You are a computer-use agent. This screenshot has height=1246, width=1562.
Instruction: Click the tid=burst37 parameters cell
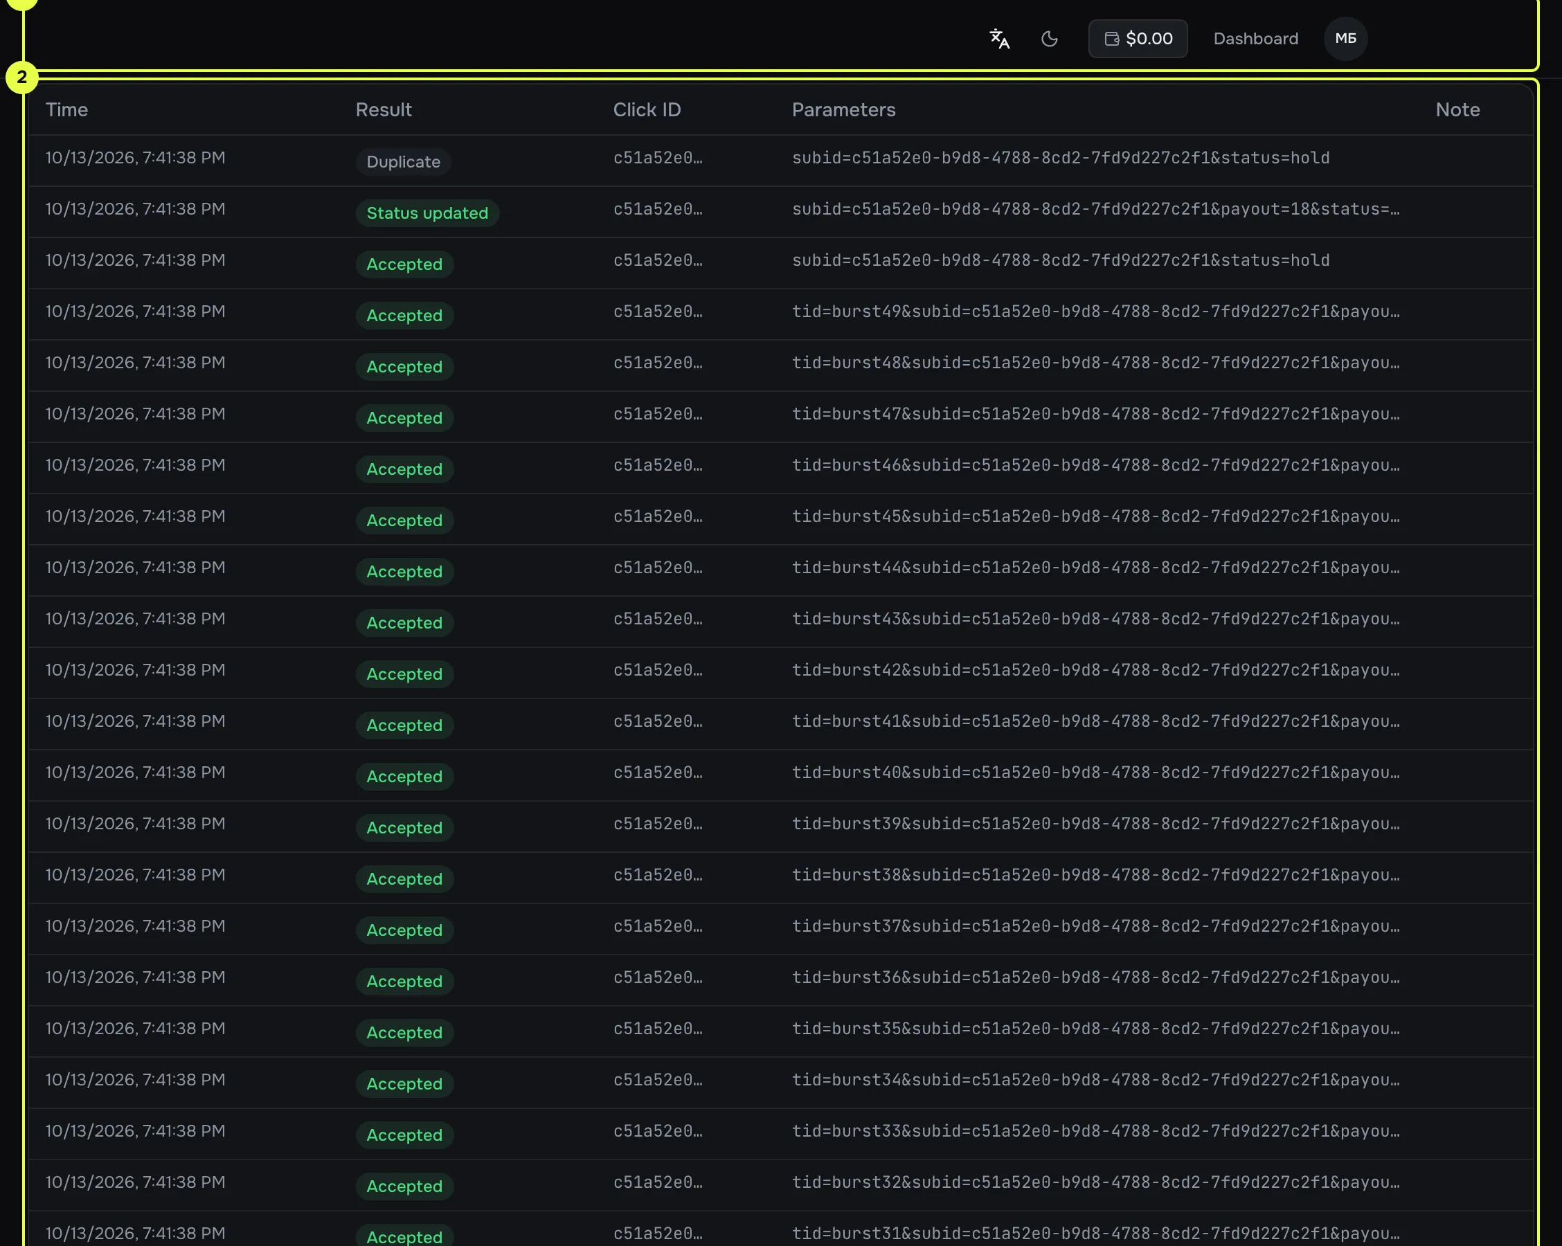1095,926
